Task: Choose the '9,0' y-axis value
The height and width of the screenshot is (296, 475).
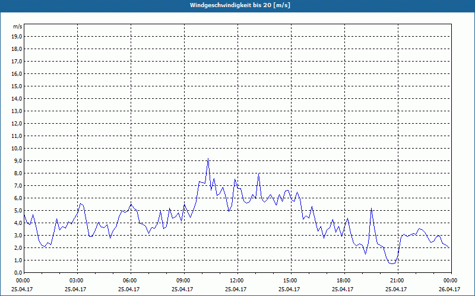Action: pyautogui.click(x=18, y=160)
